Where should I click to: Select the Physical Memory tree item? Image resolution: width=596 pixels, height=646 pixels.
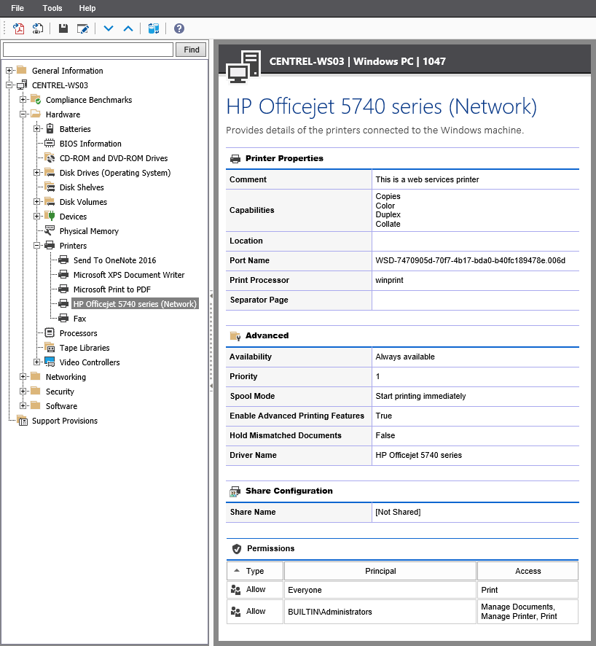point(89,231)
